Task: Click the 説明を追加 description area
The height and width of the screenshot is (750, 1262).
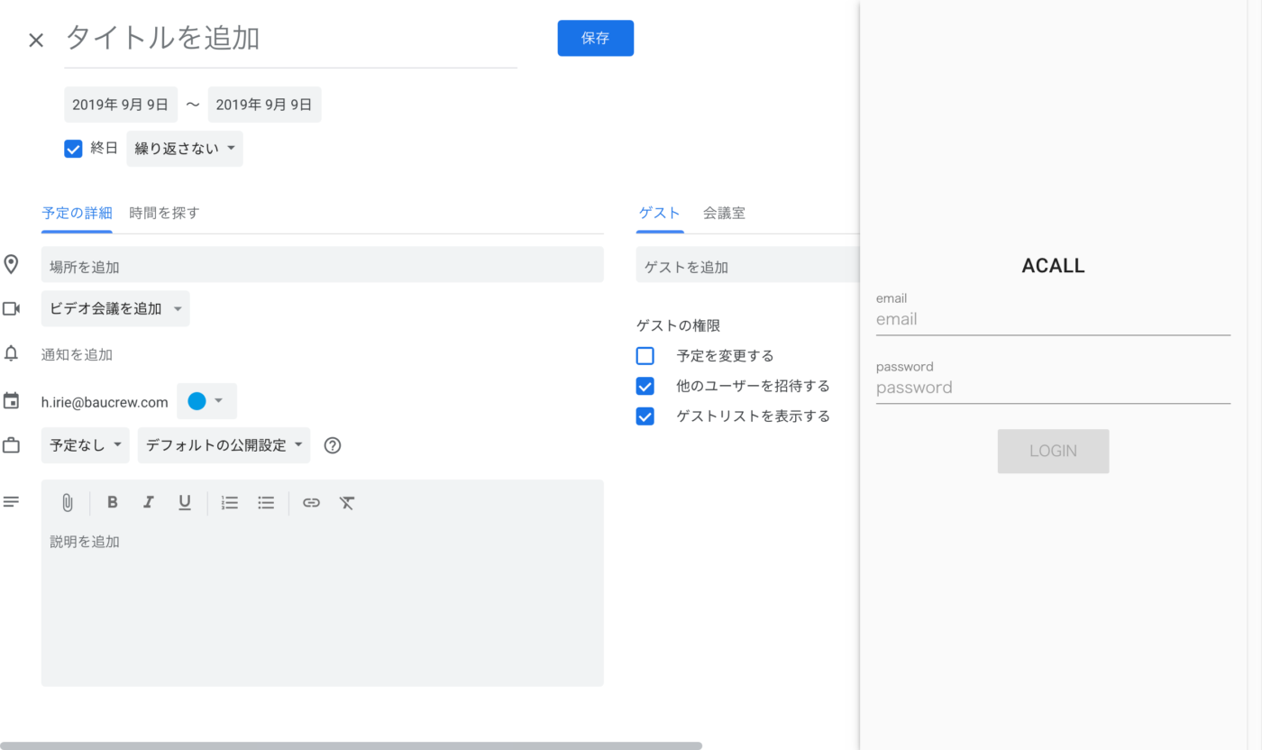Action: click(x=323, y=604)
